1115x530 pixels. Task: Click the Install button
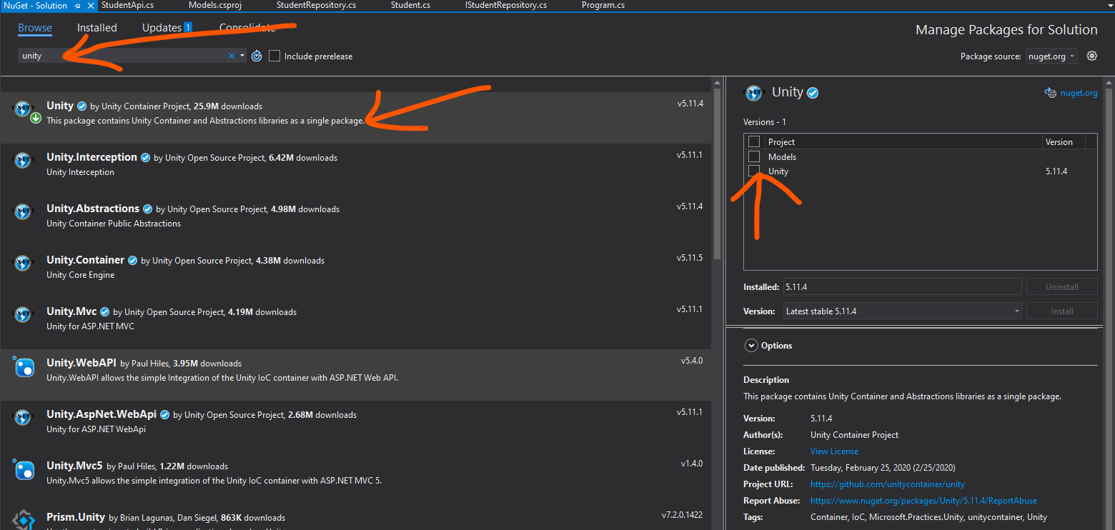(x=1061, y=311)
